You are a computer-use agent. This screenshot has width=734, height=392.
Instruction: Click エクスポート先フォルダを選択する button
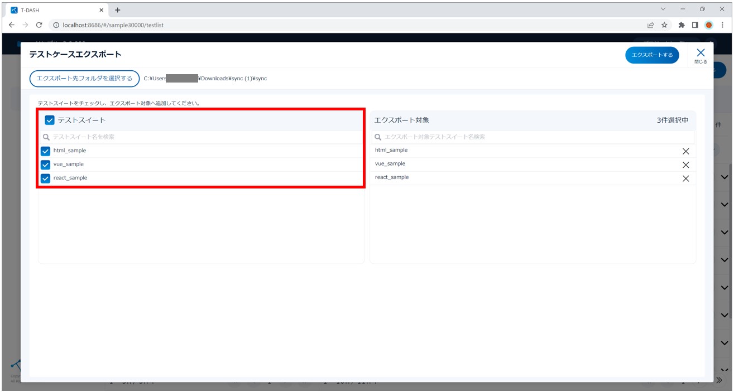[84, 79]
